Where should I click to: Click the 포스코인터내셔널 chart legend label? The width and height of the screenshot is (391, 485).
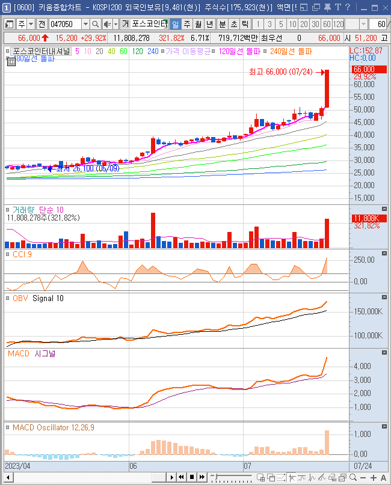pos(41,51)
